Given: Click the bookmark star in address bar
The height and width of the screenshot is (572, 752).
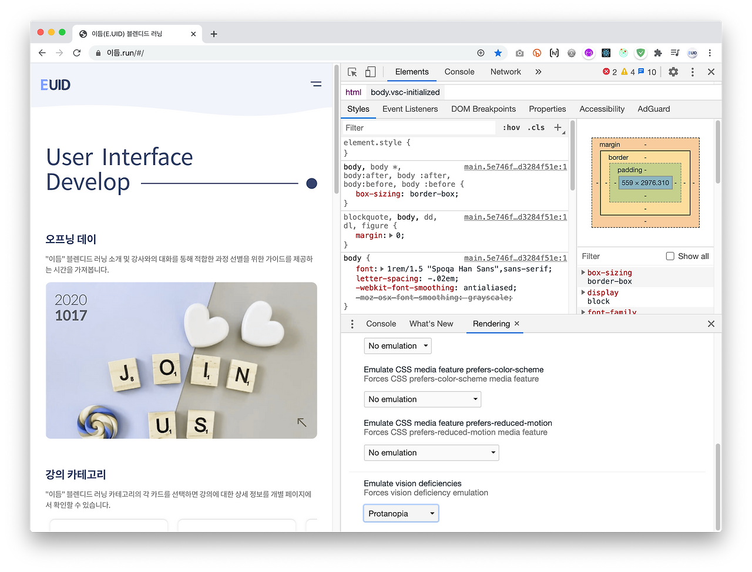Looking at the screenshot, I should click(498, 53).
